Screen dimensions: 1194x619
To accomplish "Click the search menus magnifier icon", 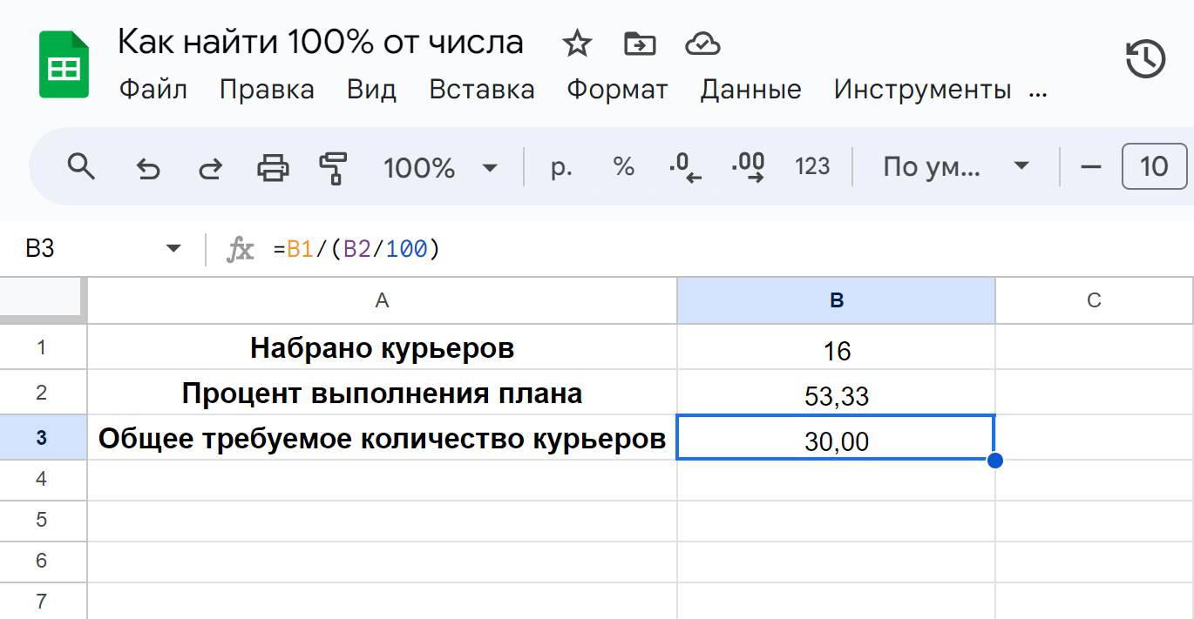I will pos(81,165).
